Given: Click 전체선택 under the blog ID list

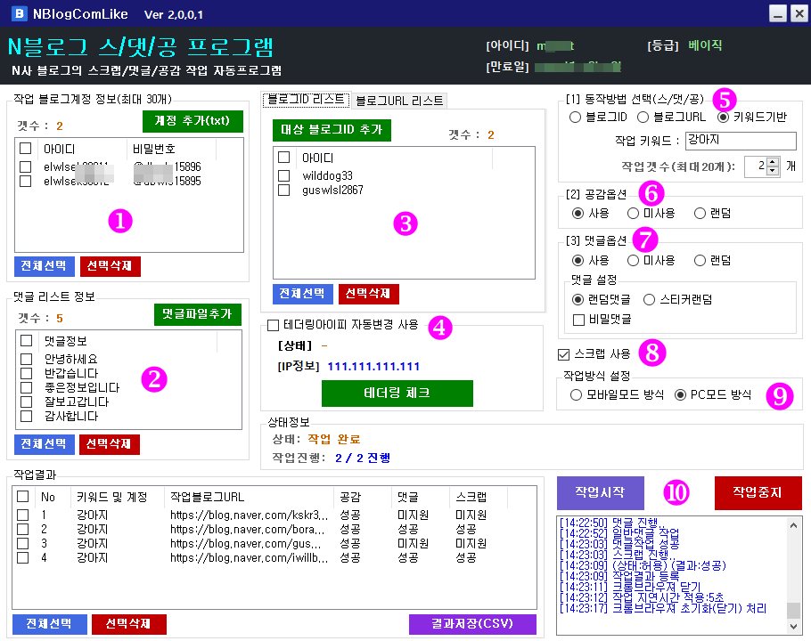Looking at the screenshot, I should coord(303,294).
